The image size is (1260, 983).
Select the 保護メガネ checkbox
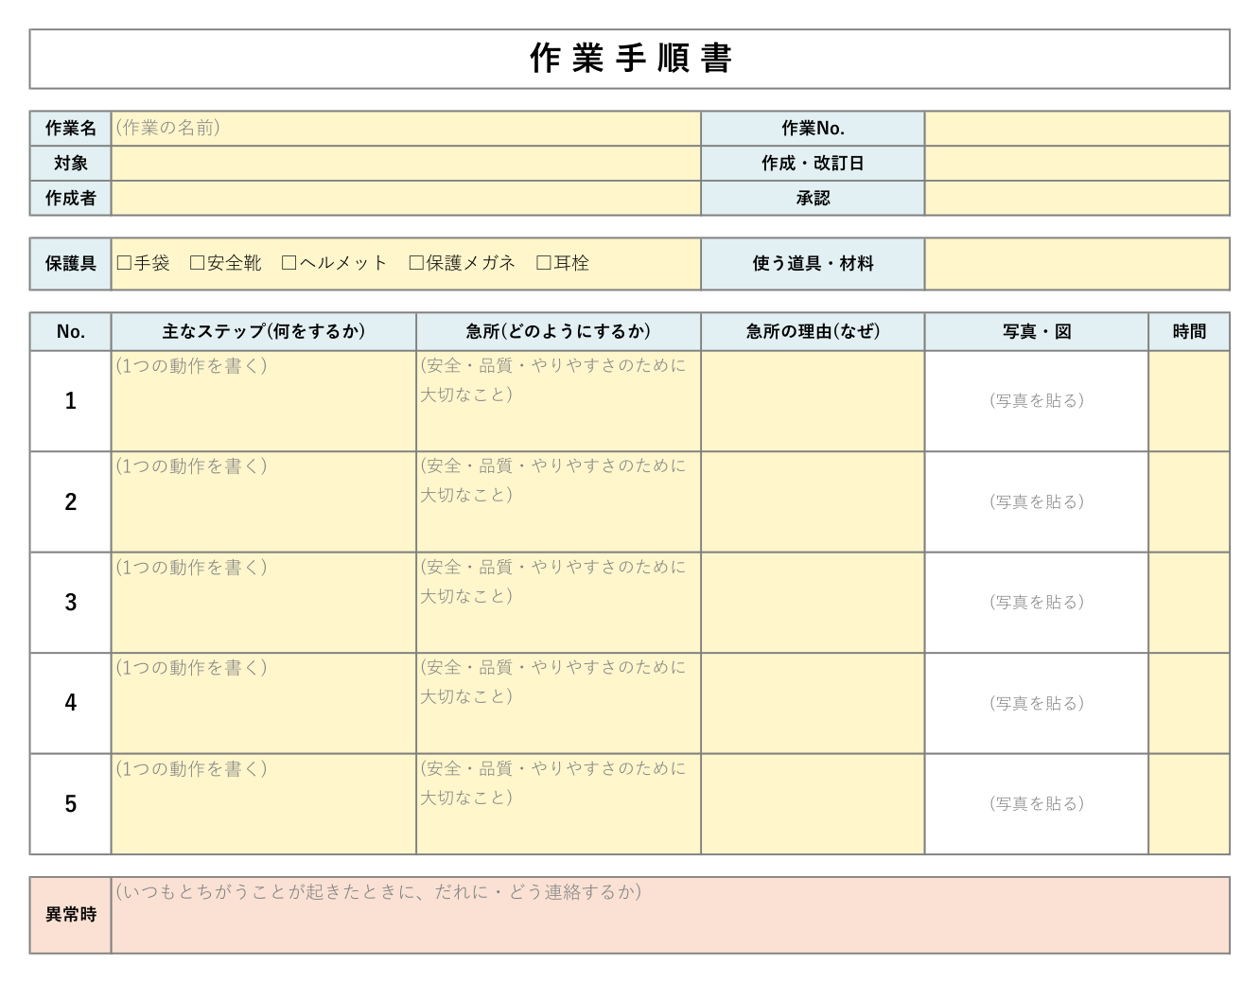(416, 263)
